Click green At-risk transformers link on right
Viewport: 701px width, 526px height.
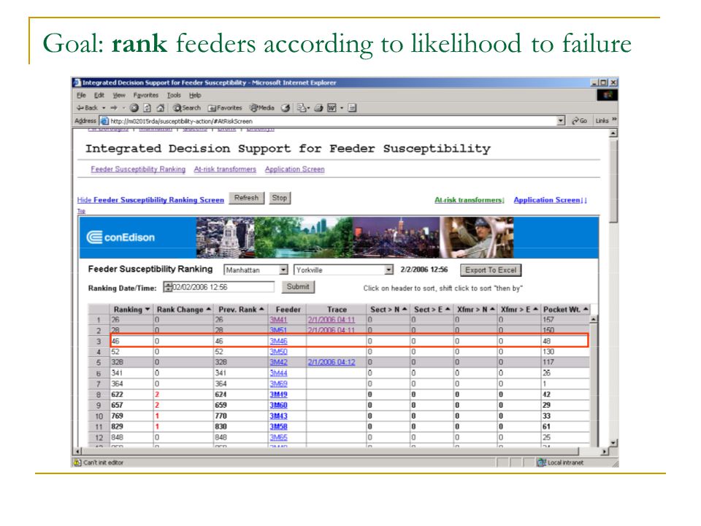pos(469,200)
